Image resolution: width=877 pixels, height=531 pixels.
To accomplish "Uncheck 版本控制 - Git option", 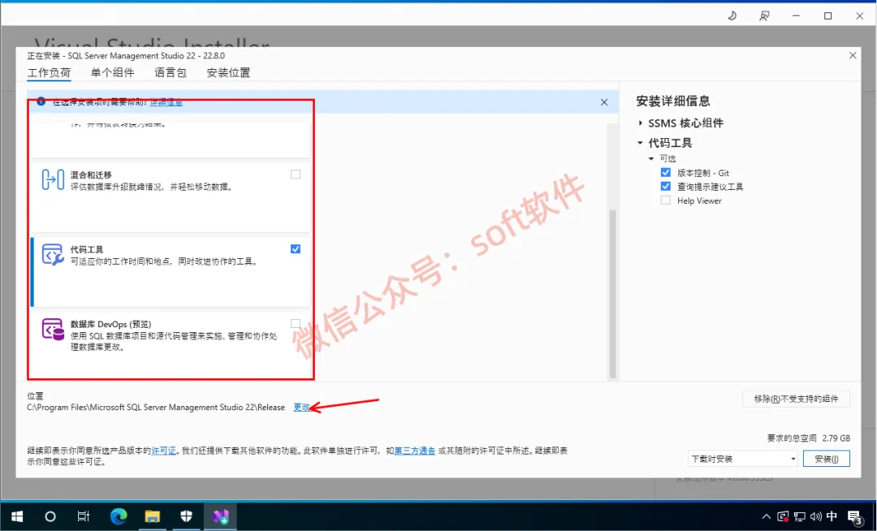I will point(666,173).
